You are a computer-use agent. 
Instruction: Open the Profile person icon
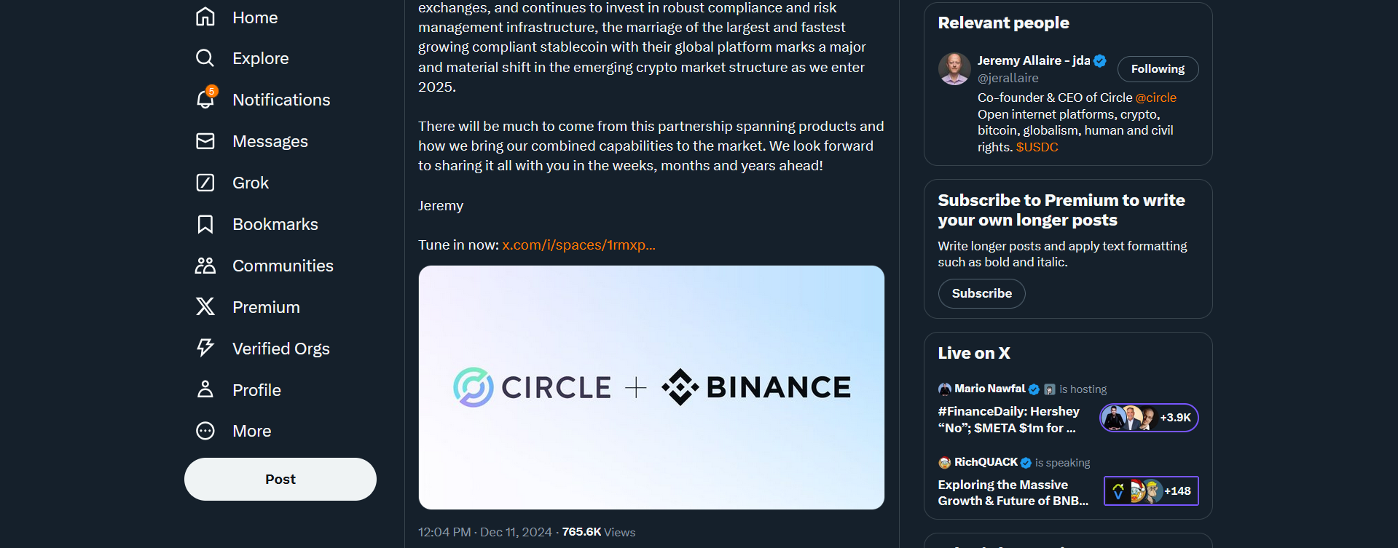tap(205, 389)
